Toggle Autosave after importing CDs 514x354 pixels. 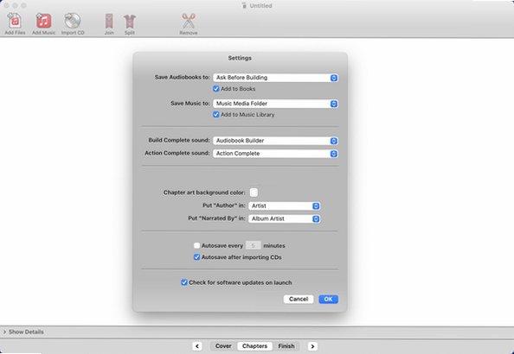(x=196, y=257)
